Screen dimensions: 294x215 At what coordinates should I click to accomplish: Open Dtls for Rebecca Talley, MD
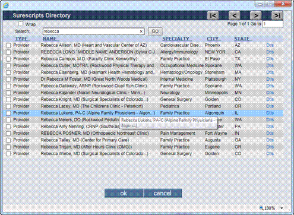tap(270, 140)
